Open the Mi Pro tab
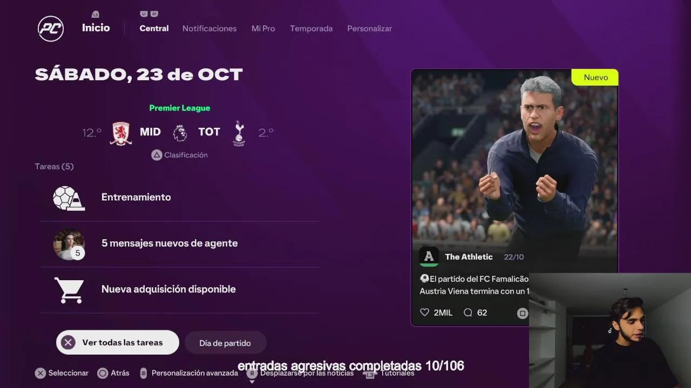This screenshot has height=388, width=691. 263,29
